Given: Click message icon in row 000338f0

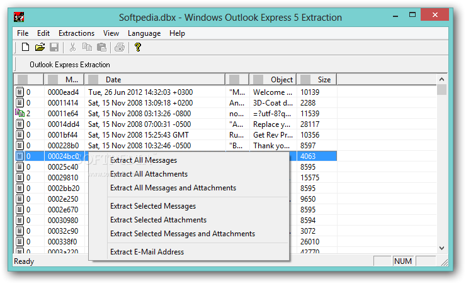Looking at the screenshot, I should pos(20,241).
